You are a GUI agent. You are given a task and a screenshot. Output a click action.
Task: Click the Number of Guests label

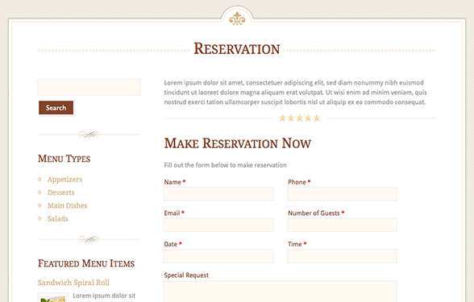click(x=314, y=213)
